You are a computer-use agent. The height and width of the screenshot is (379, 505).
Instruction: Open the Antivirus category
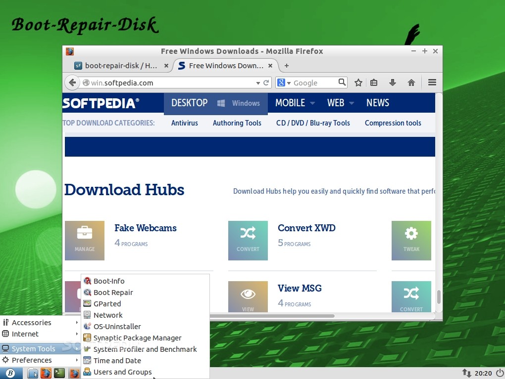point(185,123)
